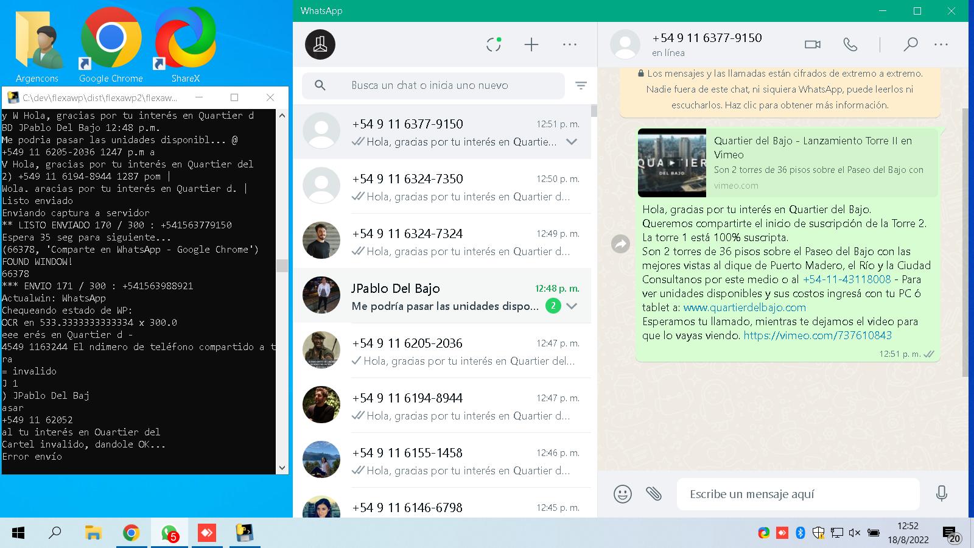This screenshot has height=548, width=974.
Task: Open chat with +54 9 11 6155-1458
Action: click(x=442, y=460)
